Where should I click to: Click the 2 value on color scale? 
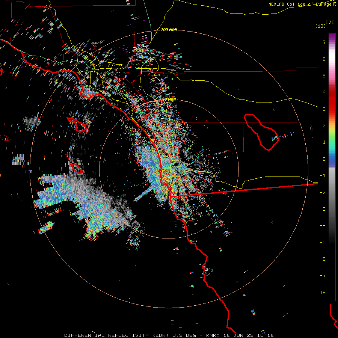coord(324,126)
